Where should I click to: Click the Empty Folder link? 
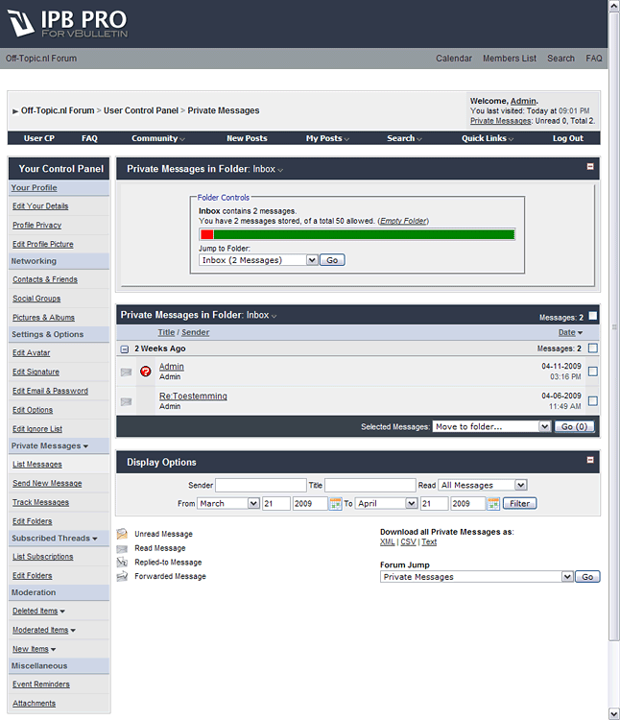click(x=403, y=221)
